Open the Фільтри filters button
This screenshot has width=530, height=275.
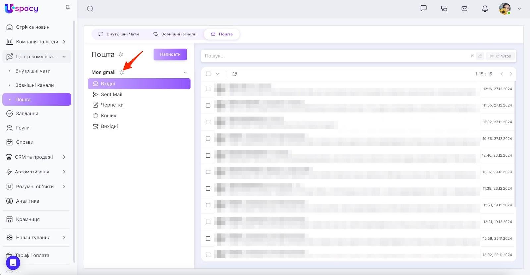[501, 56]
